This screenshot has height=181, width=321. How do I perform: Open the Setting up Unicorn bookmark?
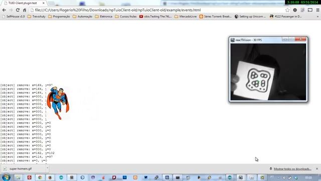250,17
